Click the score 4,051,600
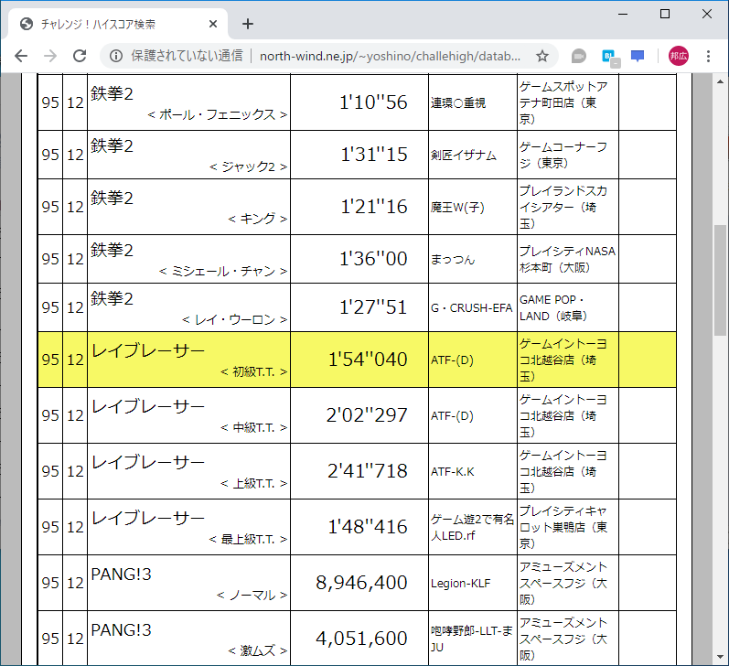Screen dimensions: 729x666 [361, 639]
